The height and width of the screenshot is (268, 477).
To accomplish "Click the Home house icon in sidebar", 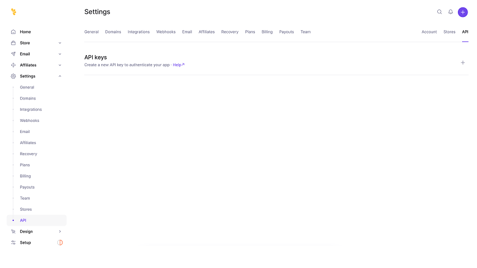I will click(x=13, y=32).
